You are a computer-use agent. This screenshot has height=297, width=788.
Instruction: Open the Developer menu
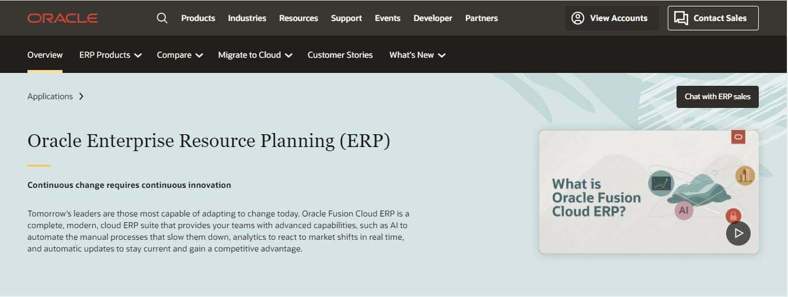433,18
